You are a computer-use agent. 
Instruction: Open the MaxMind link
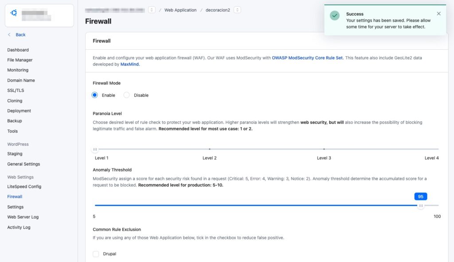pyautogui.click(x=130, y=64)
